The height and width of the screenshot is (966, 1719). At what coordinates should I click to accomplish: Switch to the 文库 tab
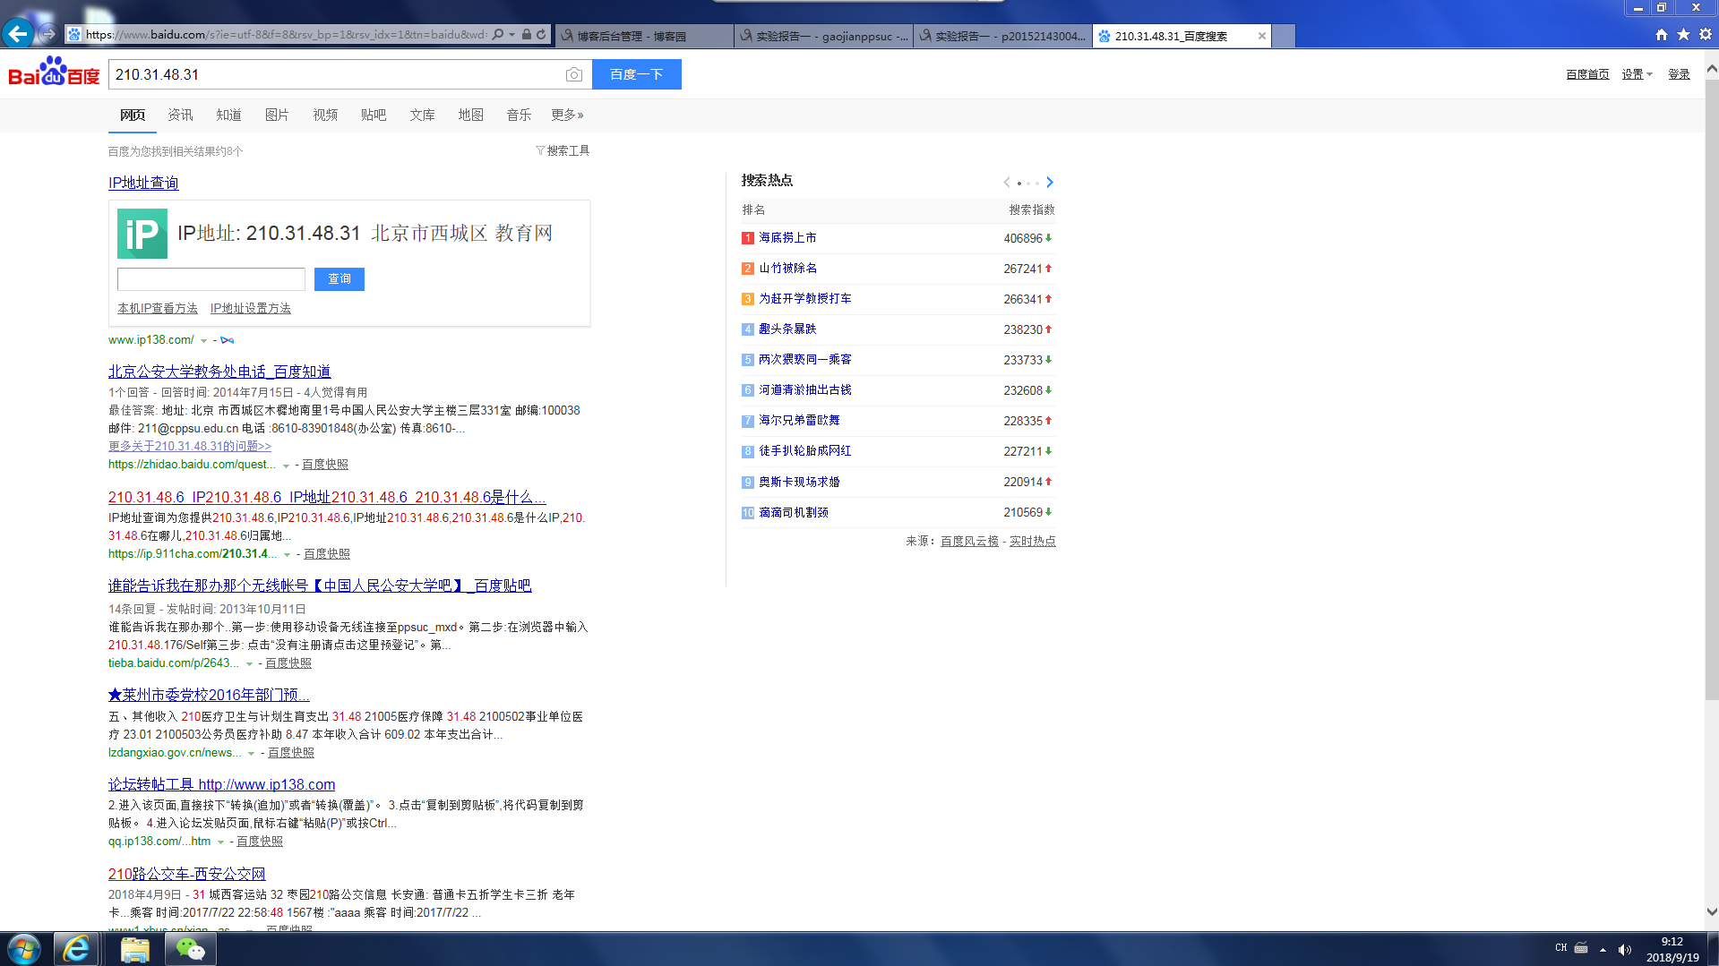(x=422, y=115)
